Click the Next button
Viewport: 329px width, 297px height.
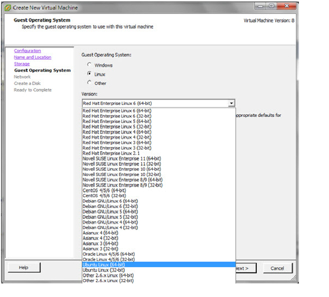click(246, 268)
